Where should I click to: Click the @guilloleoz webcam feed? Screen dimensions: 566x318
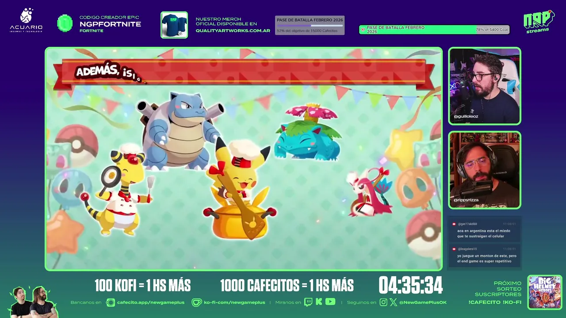(485, 86)
